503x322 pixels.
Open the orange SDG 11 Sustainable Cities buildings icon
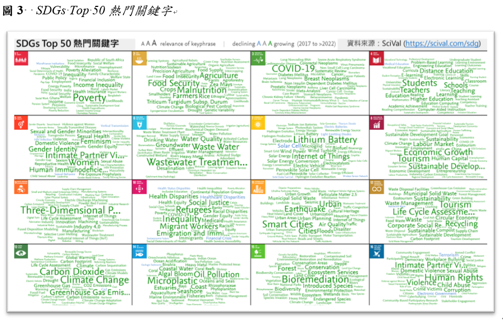pyautogui.click(x=258, y=187)
